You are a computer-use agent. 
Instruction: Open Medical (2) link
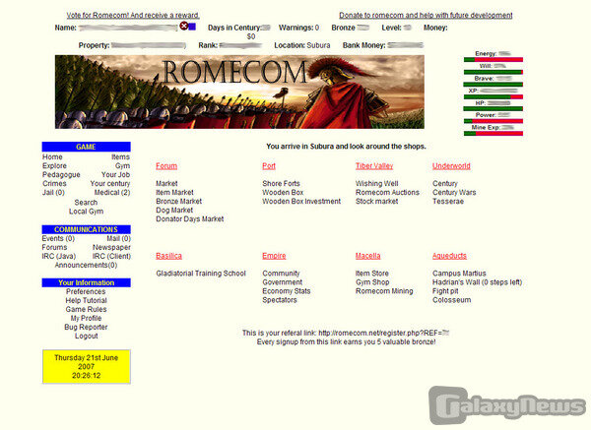(x=112, y=193)
